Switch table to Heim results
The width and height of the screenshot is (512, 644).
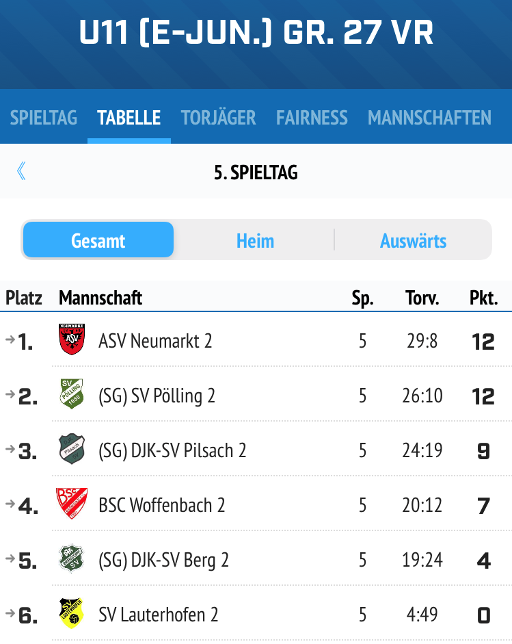255,241
